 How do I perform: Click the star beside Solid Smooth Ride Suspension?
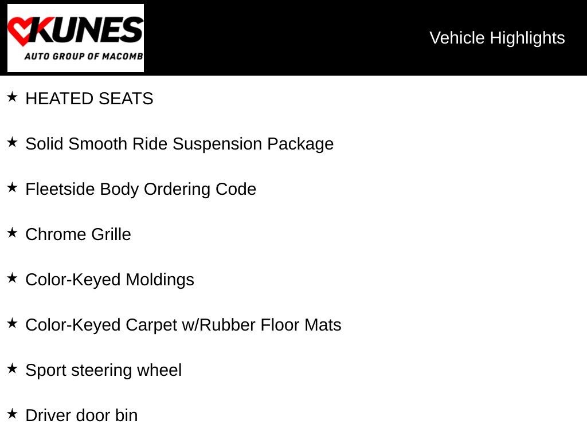tap(12, 143)
